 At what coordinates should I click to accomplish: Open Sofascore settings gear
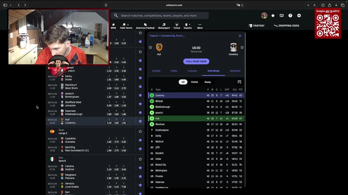299,16
